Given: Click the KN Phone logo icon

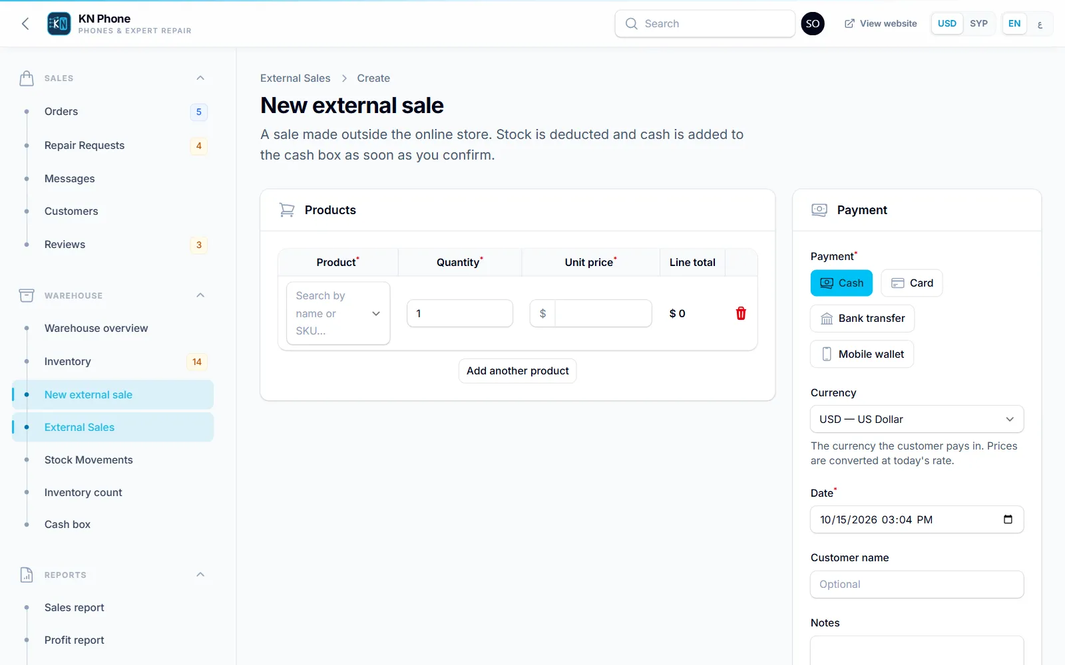Looking at the screenshot, I should (59, 24).
